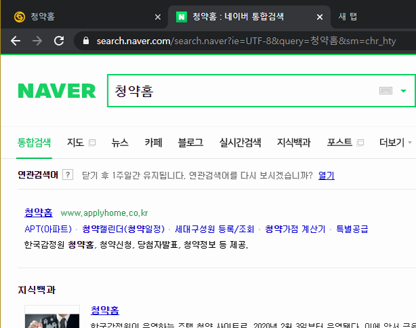Click the 지식백과 section heading

tap(37, 290)
